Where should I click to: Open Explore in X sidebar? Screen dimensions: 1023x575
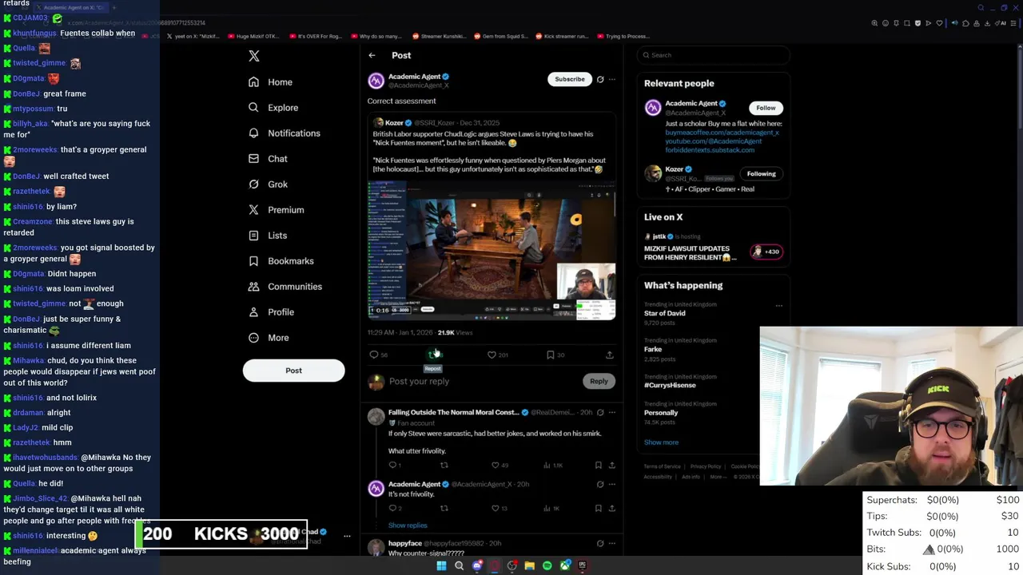point(273,108)
